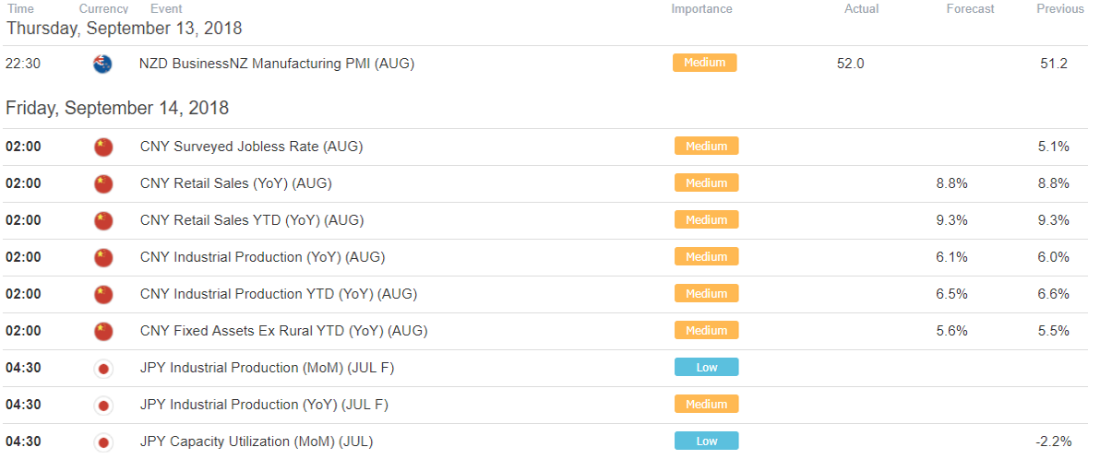The width and height of the screenshot is (1100, 459).
Task: Click the Japan flag beside Capacity Utilization
Action: [x=103, y=442]
